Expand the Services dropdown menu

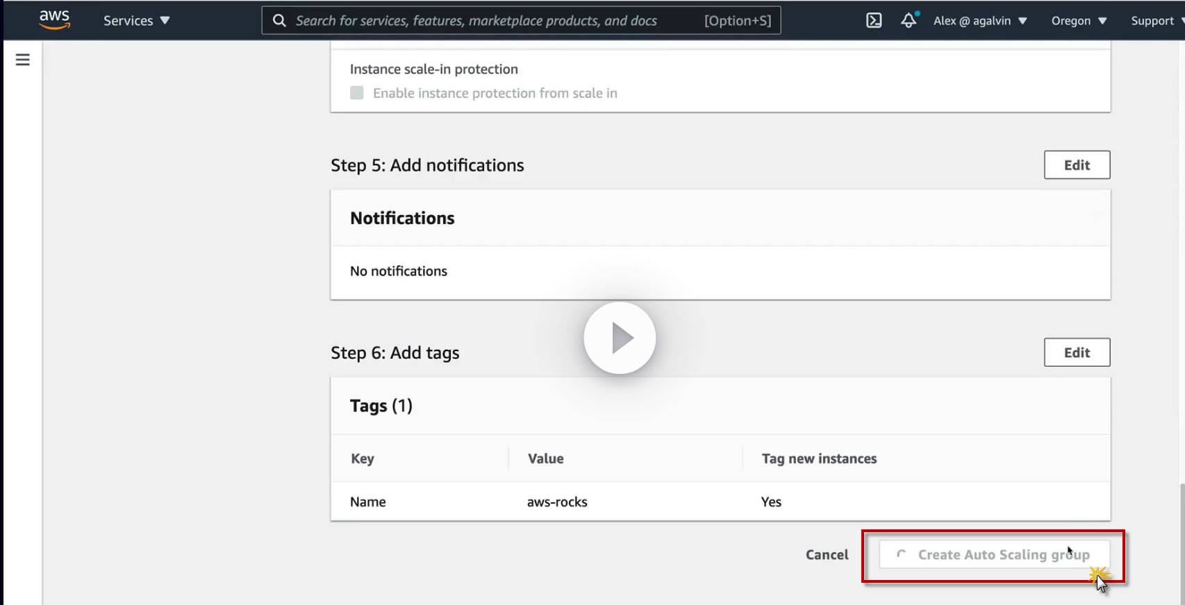136,20
